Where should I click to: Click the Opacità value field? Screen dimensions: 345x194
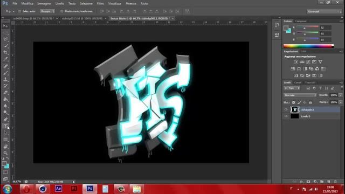click(x=334, y=95)
